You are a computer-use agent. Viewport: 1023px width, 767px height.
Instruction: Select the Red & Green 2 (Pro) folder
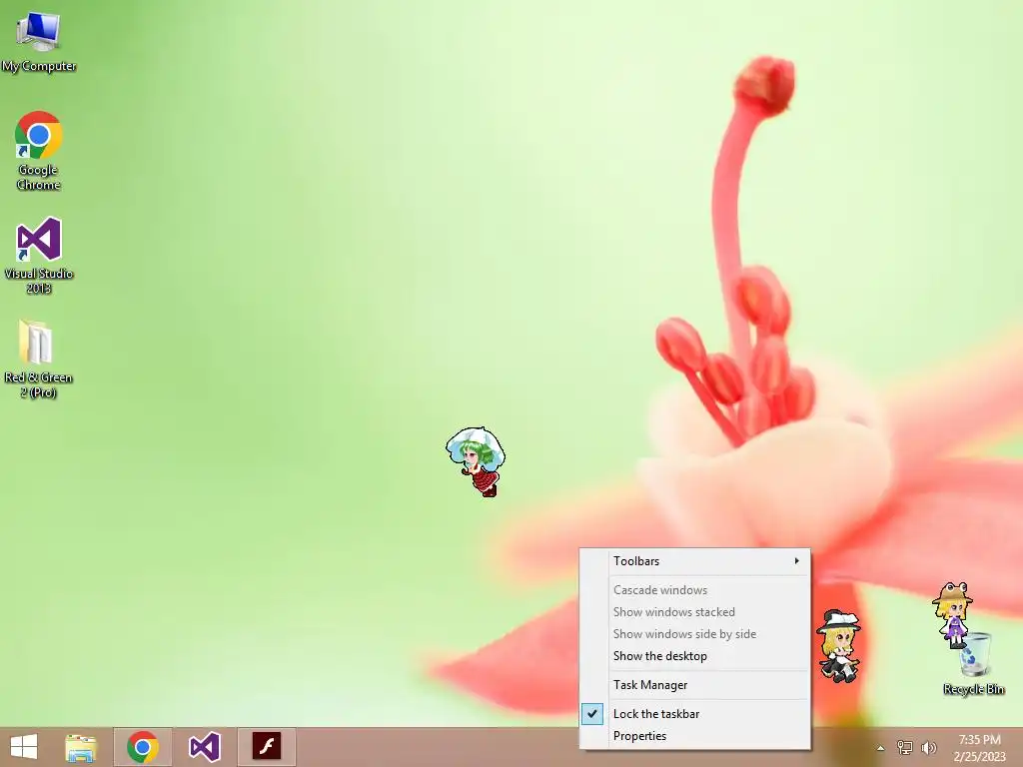[38, 359]
